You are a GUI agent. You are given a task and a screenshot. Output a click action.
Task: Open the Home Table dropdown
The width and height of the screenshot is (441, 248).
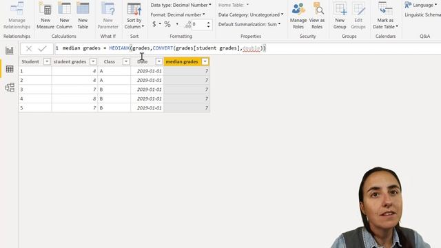(234, 5)
